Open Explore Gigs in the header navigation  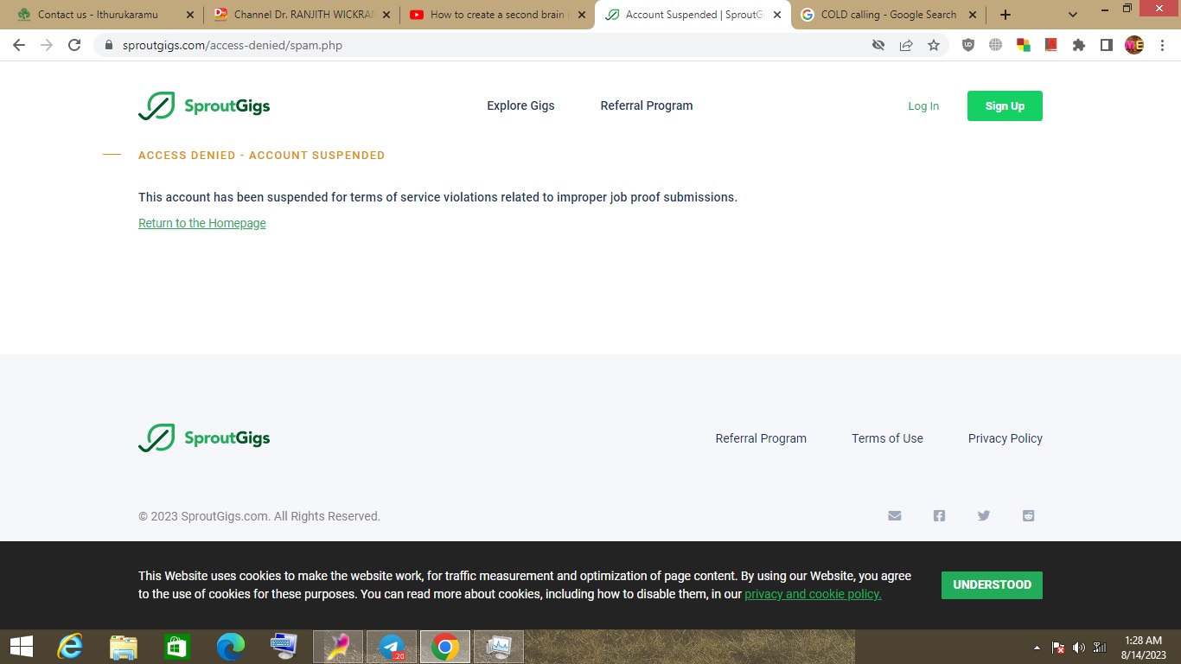click(x=520, y=105)
